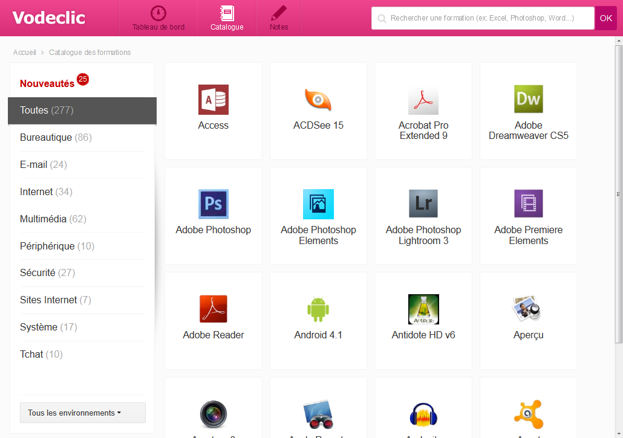623x438 pixels.
Task: Click the search magnifier icon
Action: pos(382,18)
